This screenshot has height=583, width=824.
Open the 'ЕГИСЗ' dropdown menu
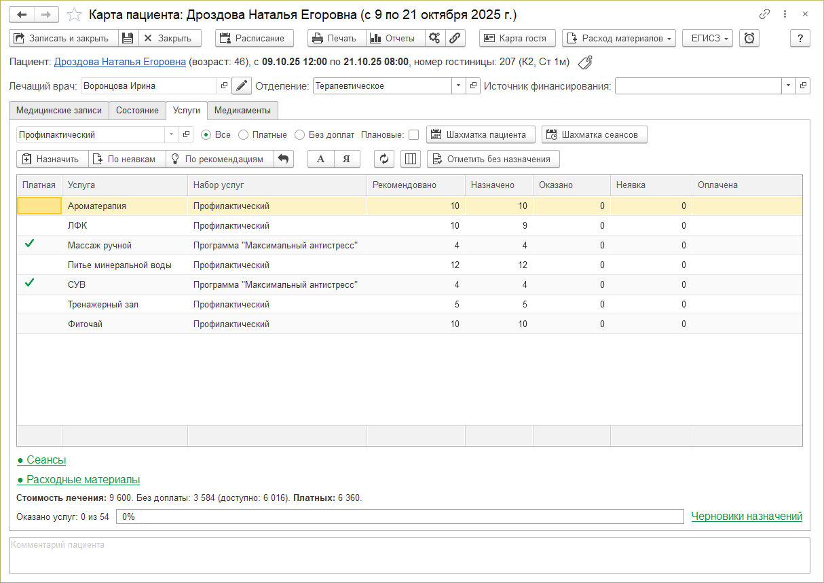pyautogui.click(x=707, y=39)
